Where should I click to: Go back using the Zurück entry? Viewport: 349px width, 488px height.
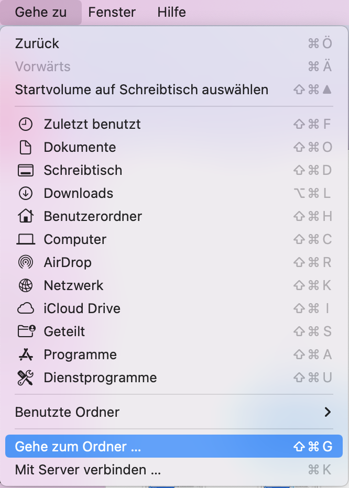click(37, 43)
